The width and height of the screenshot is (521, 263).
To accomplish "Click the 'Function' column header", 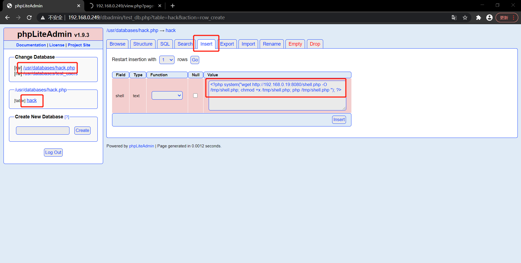I will tap(167, 75).
